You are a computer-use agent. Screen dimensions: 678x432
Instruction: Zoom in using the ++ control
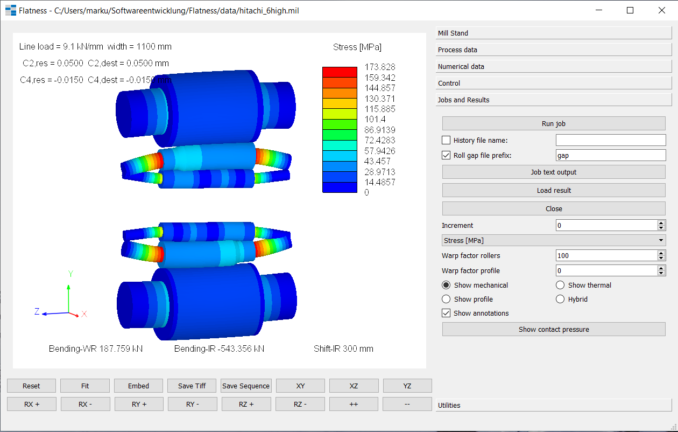pyautogui.click(x=353, y=404)
